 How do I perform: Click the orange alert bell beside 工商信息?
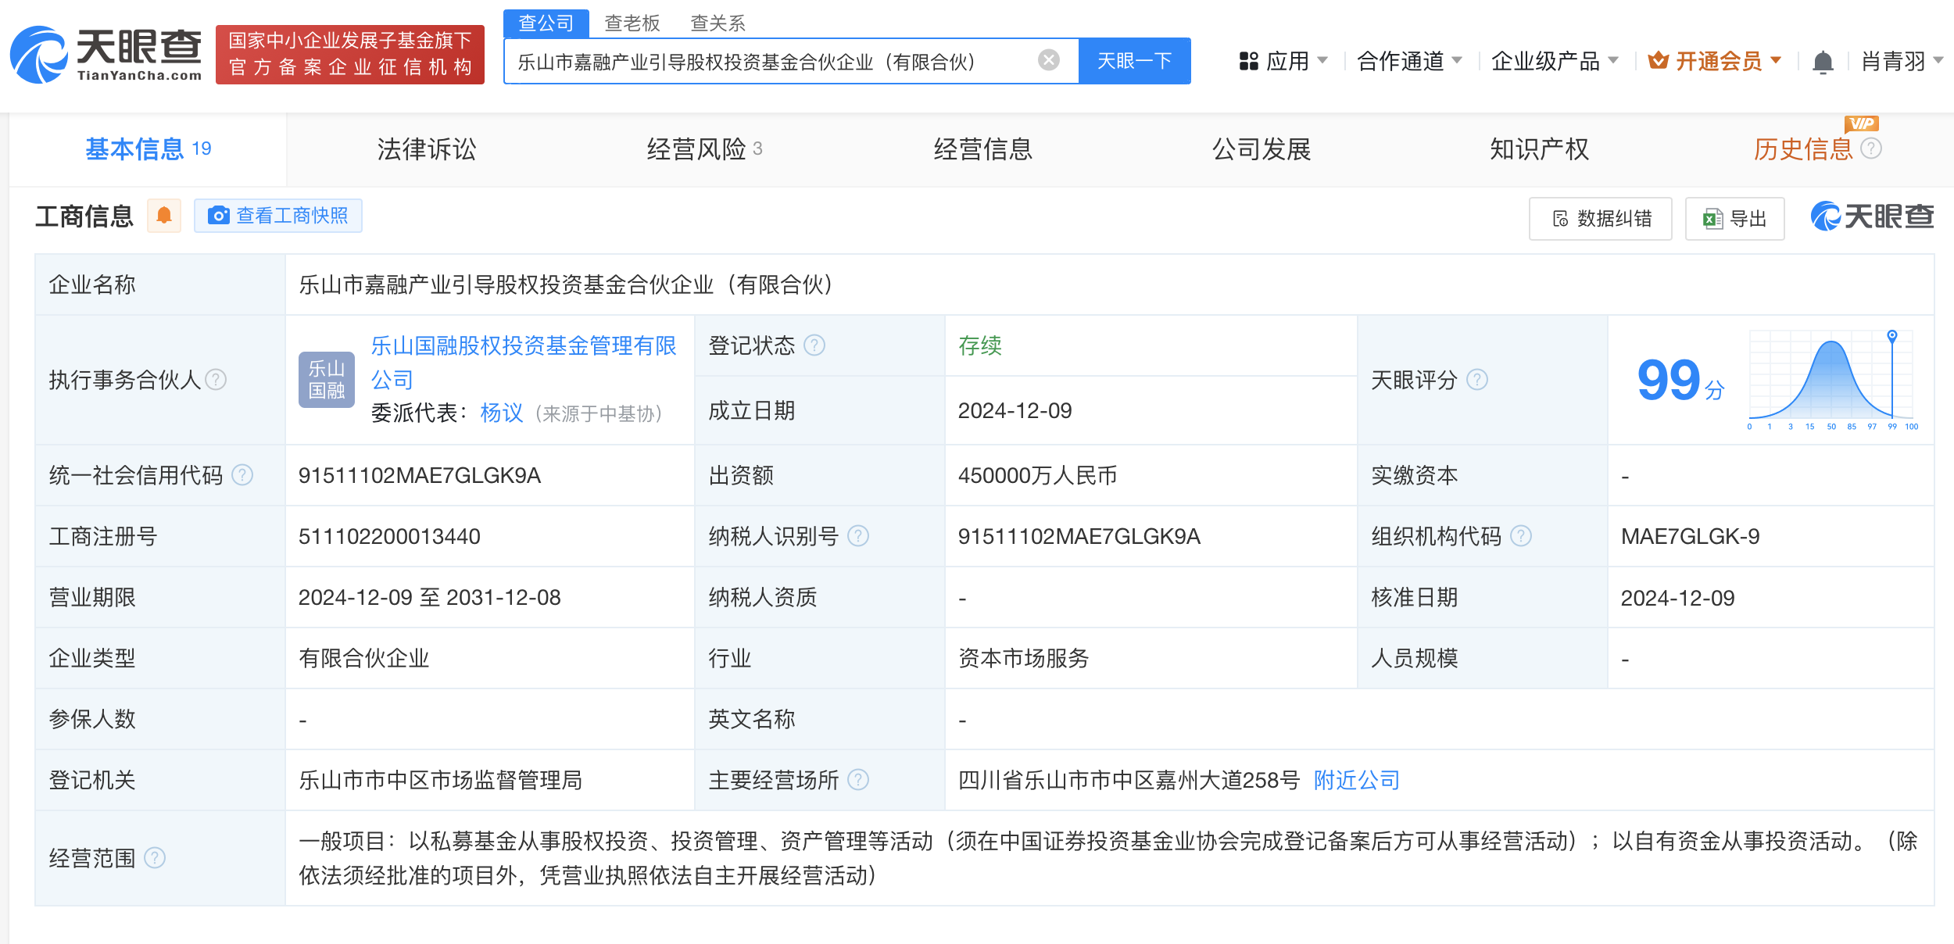coord(164,216)
